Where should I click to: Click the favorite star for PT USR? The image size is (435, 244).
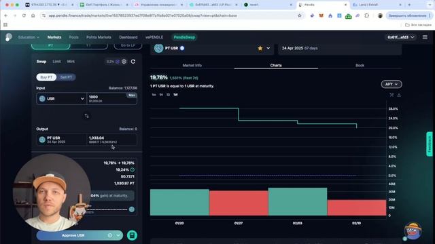[260, 48]
